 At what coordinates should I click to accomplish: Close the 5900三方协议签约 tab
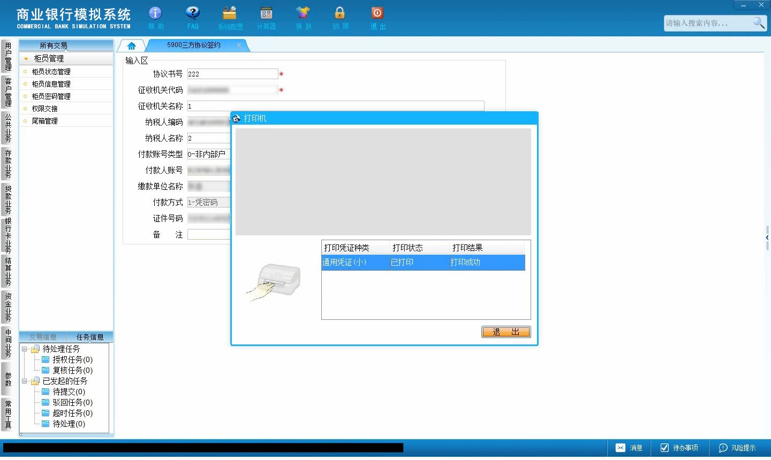(239, 45)
